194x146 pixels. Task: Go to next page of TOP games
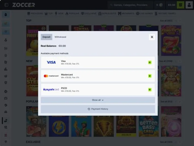coord(180,21)
